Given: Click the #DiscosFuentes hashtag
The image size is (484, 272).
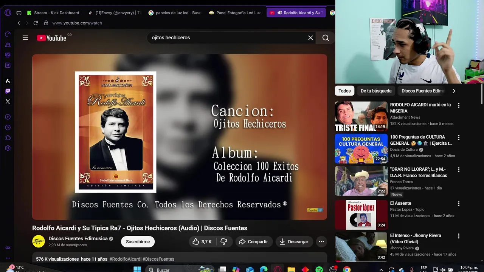Looking at the screenshot, I should (158, 259).
